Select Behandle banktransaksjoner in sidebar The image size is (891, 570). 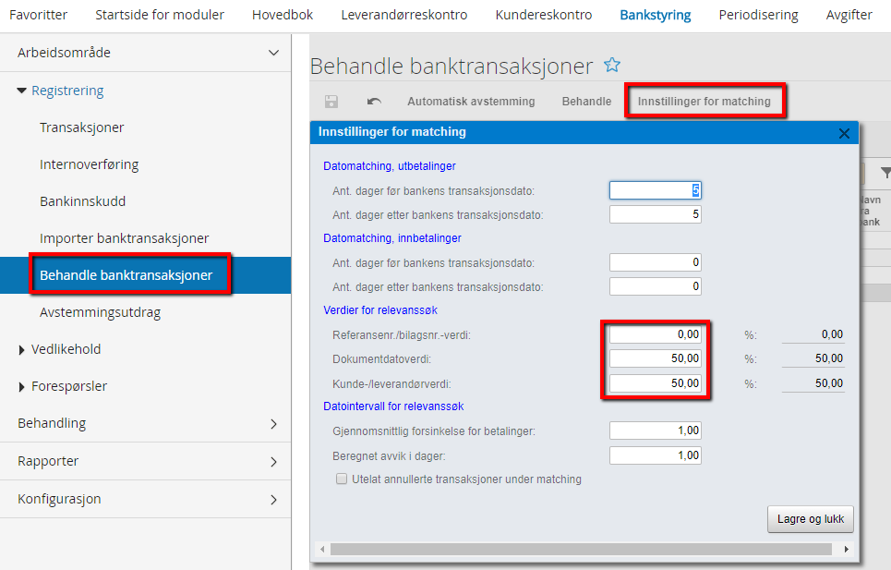tap(146, 275)
